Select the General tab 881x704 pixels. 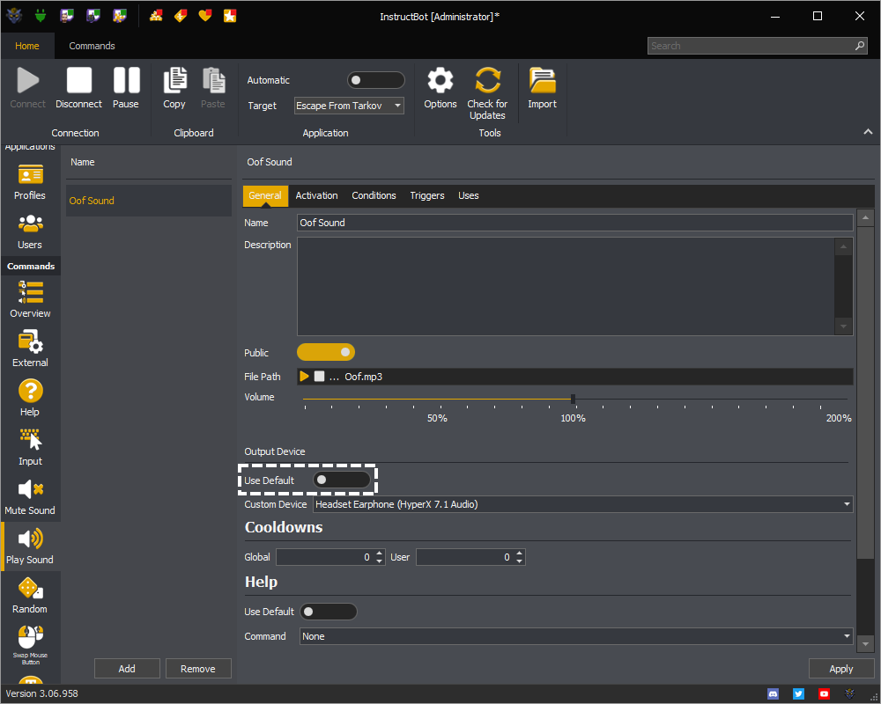265,195
